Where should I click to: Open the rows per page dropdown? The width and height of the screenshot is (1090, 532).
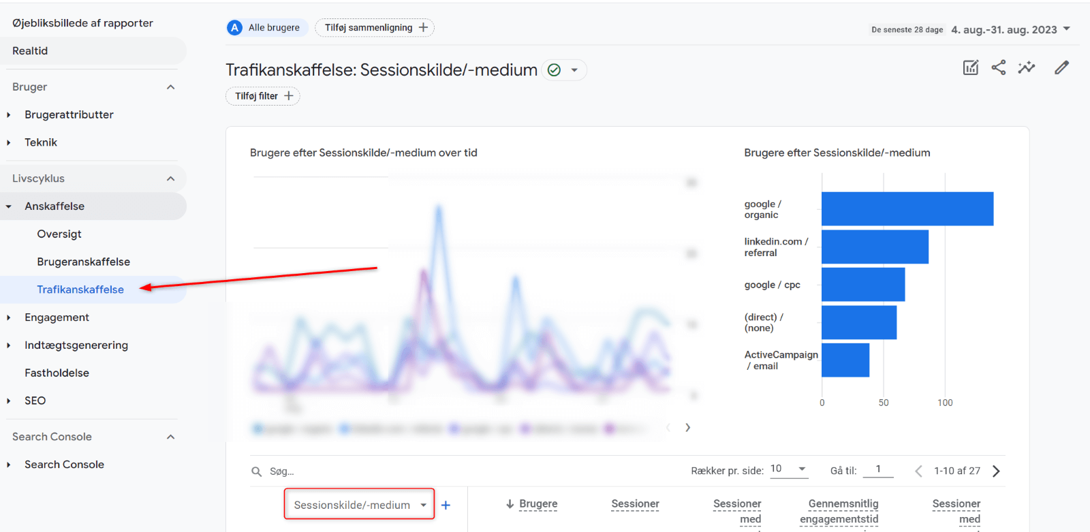788,469
